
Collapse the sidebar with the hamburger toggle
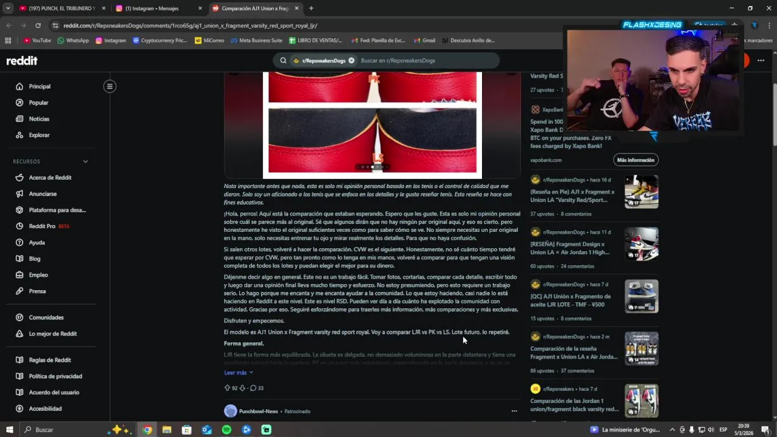[110, 86]
